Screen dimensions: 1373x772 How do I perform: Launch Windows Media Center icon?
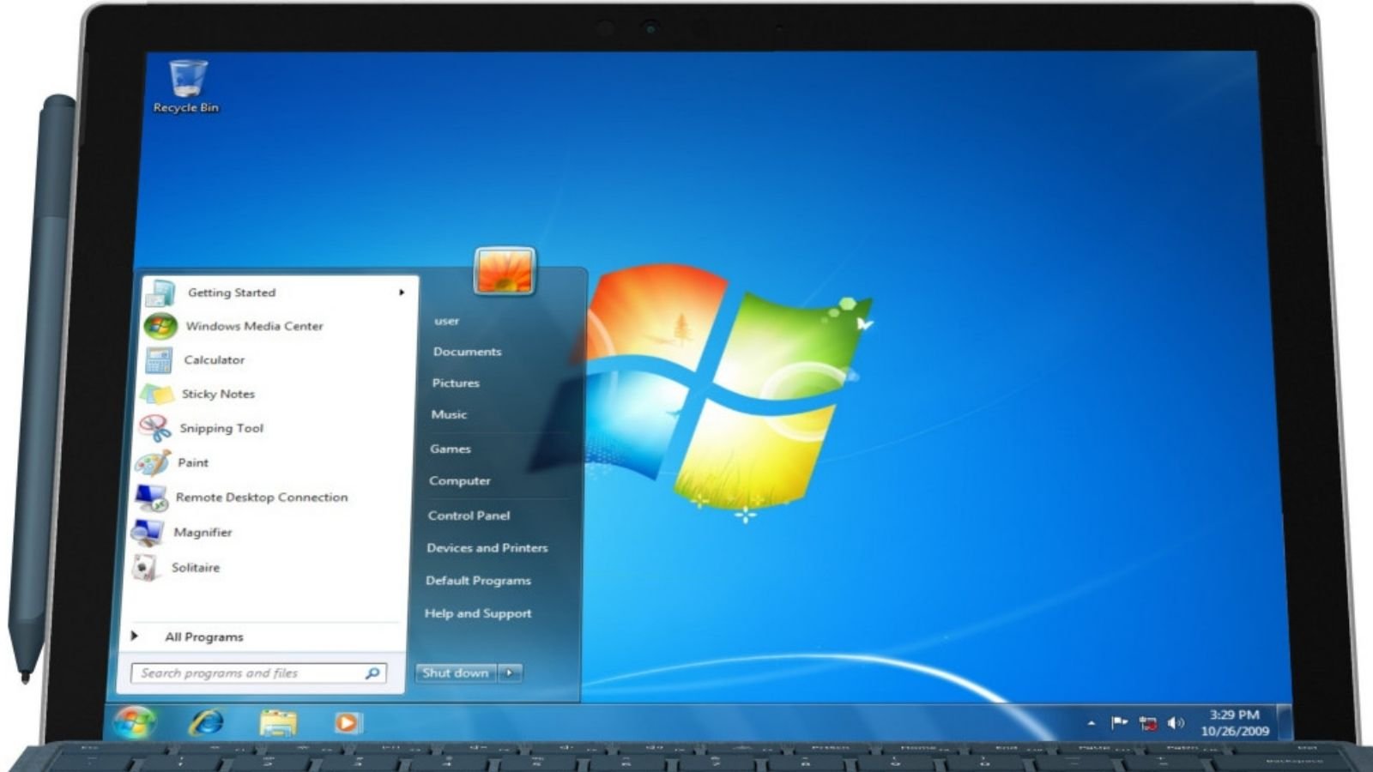(x=160, y=327)
